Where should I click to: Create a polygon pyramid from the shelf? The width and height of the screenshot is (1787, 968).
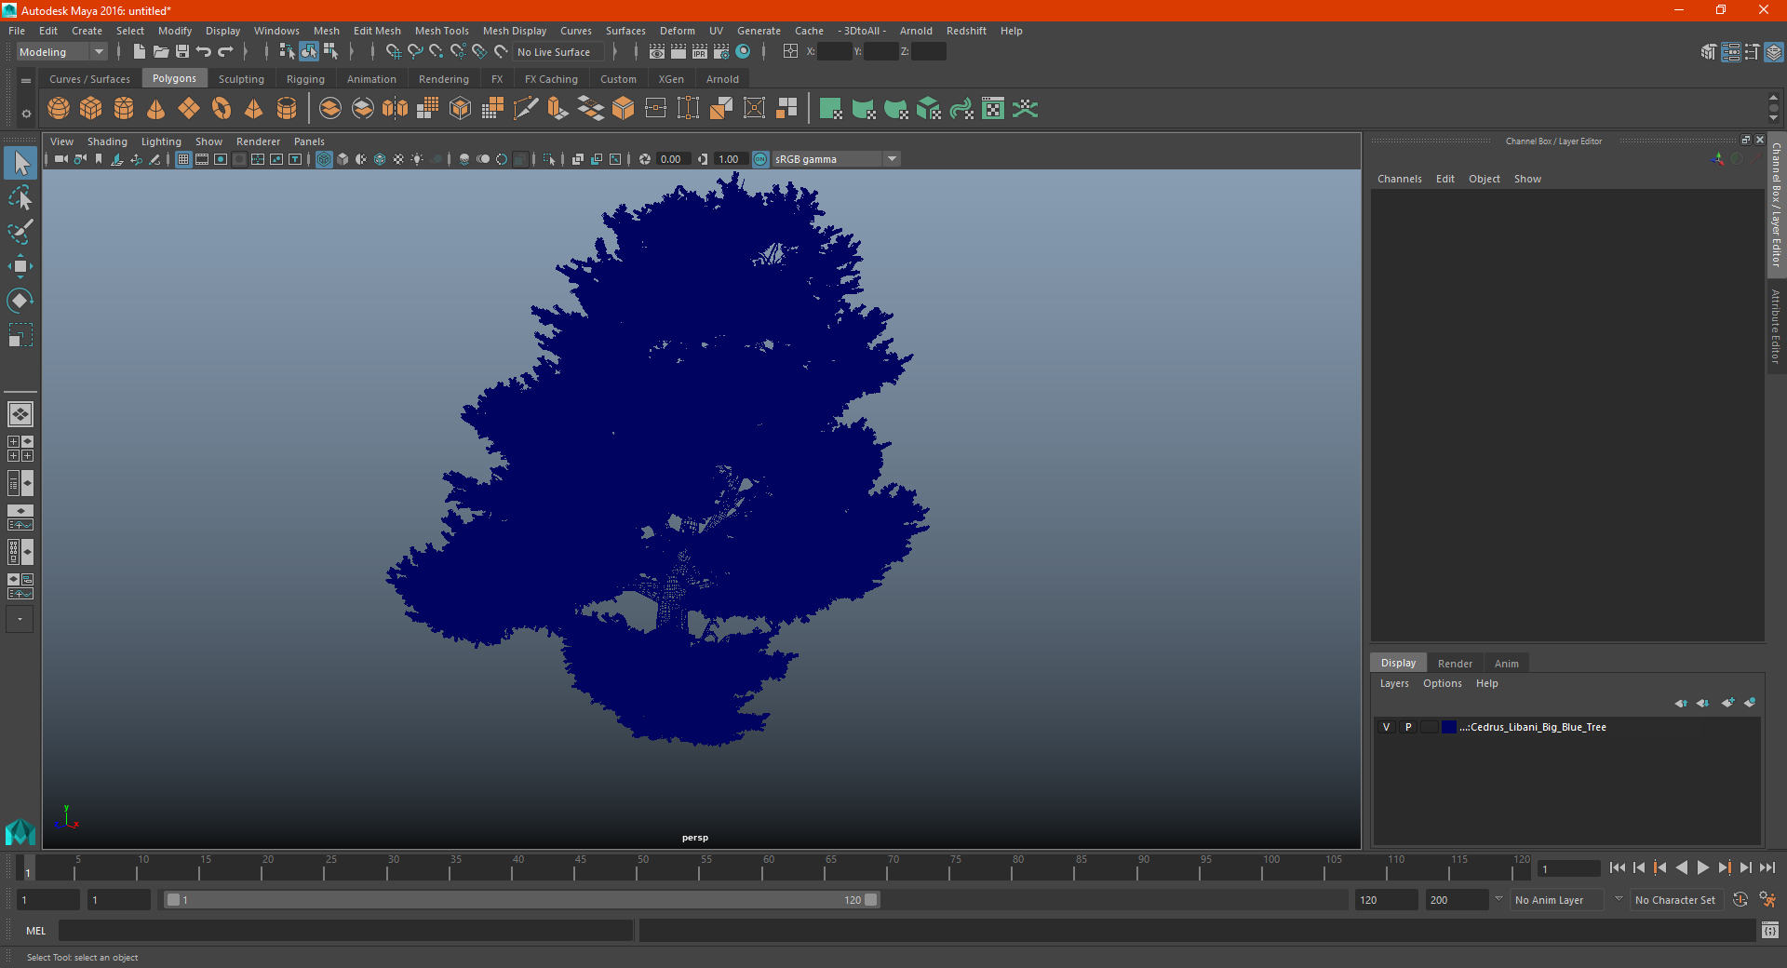254,109
